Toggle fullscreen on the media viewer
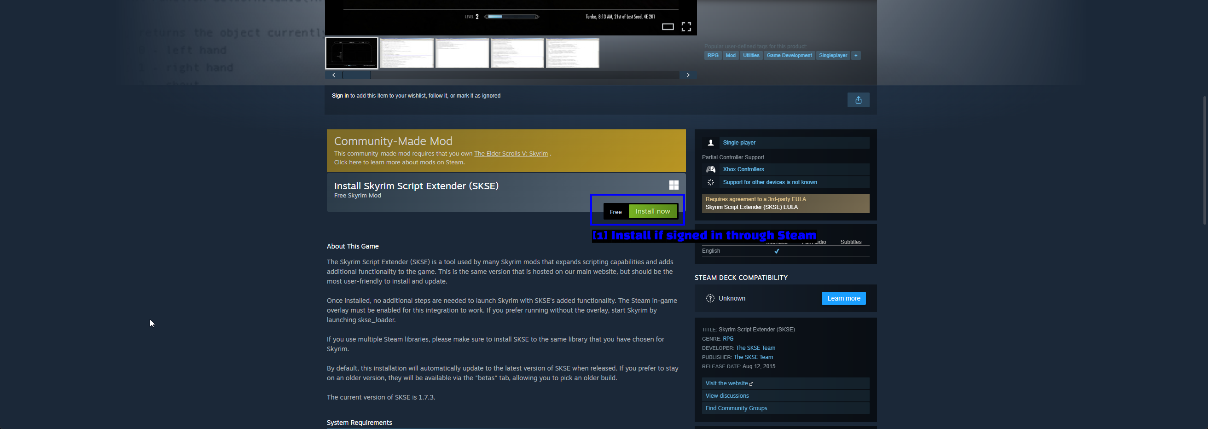The image size is (1208, 429). click(686, 27)
